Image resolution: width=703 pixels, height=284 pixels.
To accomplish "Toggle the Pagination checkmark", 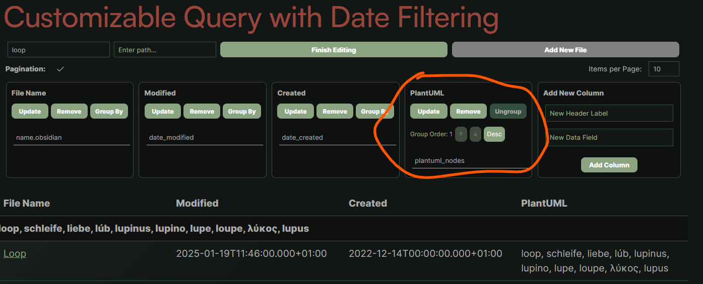I will pos(60,69).
